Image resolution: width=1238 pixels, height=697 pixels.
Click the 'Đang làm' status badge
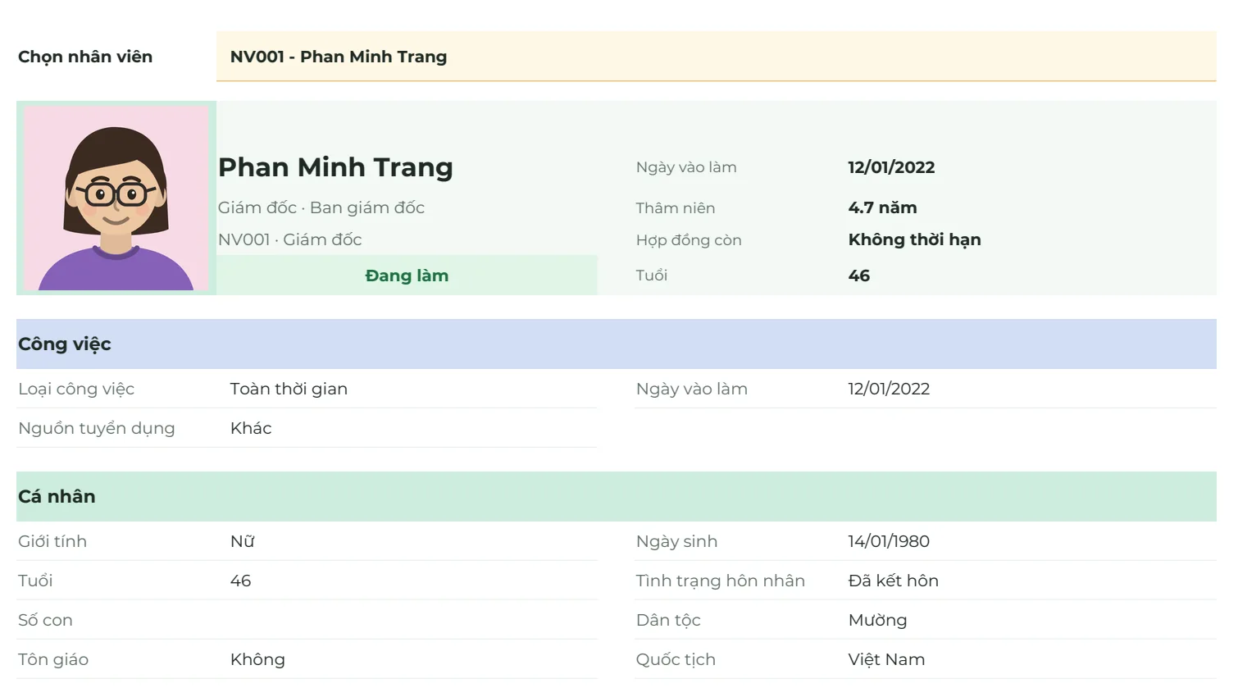[407, 276]
